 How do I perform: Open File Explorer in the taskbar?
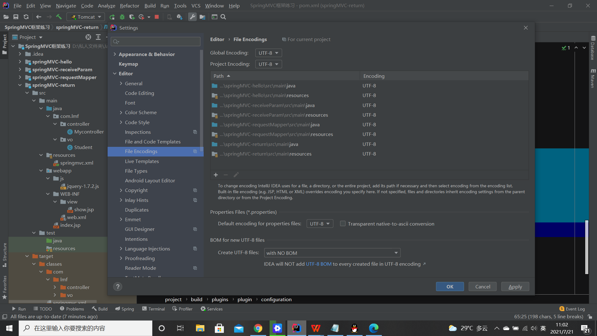200,328
